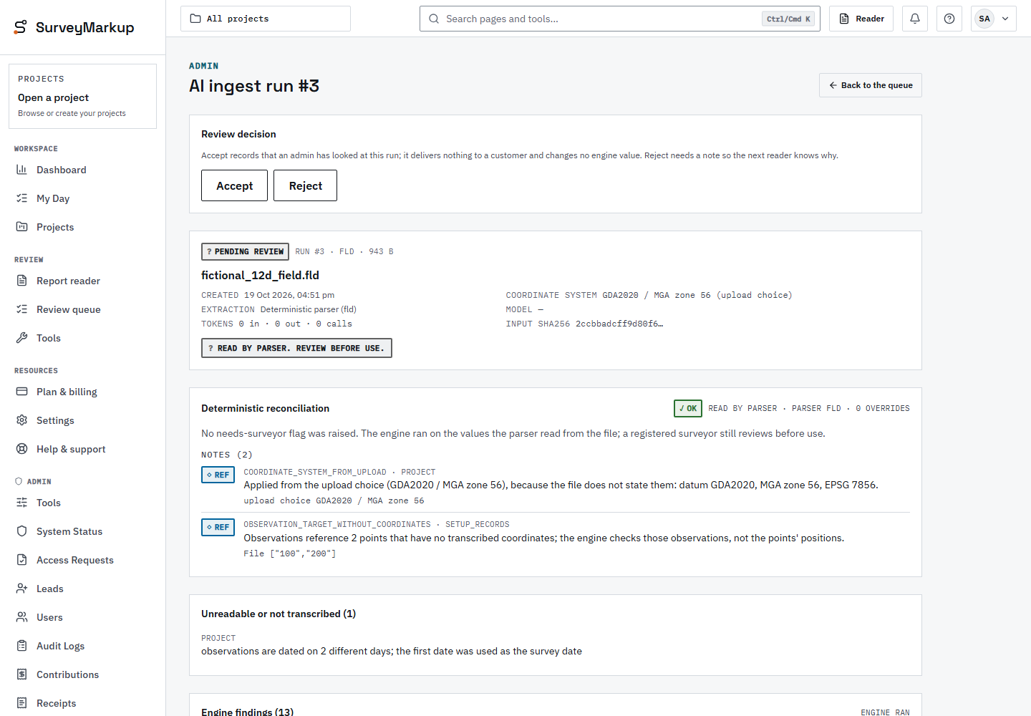Open a project from Projects card
The image size is (1031, 716).
(x=82, y=97)
